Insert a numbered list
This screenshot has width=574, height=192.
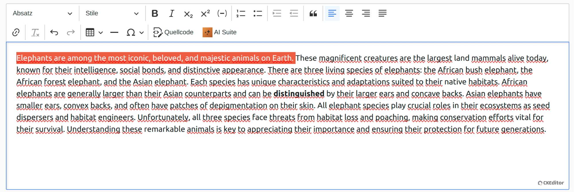[x=241, y=13]
